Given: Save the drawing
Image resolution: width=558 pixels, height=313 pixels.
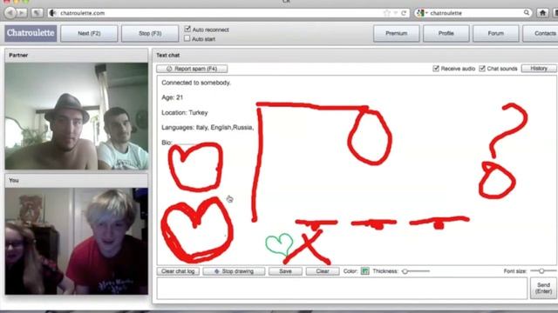Looking at the screenshot, I should (x=285, y=271).
